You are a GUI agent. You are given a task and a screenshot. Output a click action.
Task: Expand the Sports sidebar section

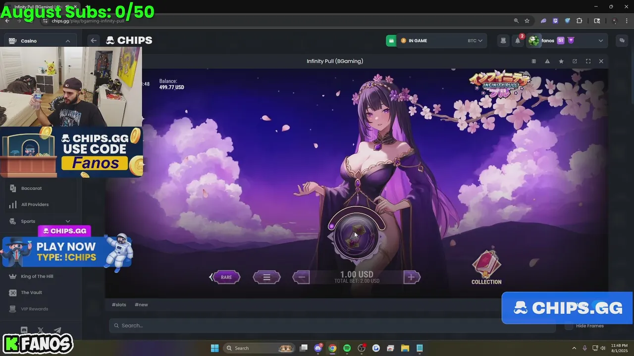[68, 222]
